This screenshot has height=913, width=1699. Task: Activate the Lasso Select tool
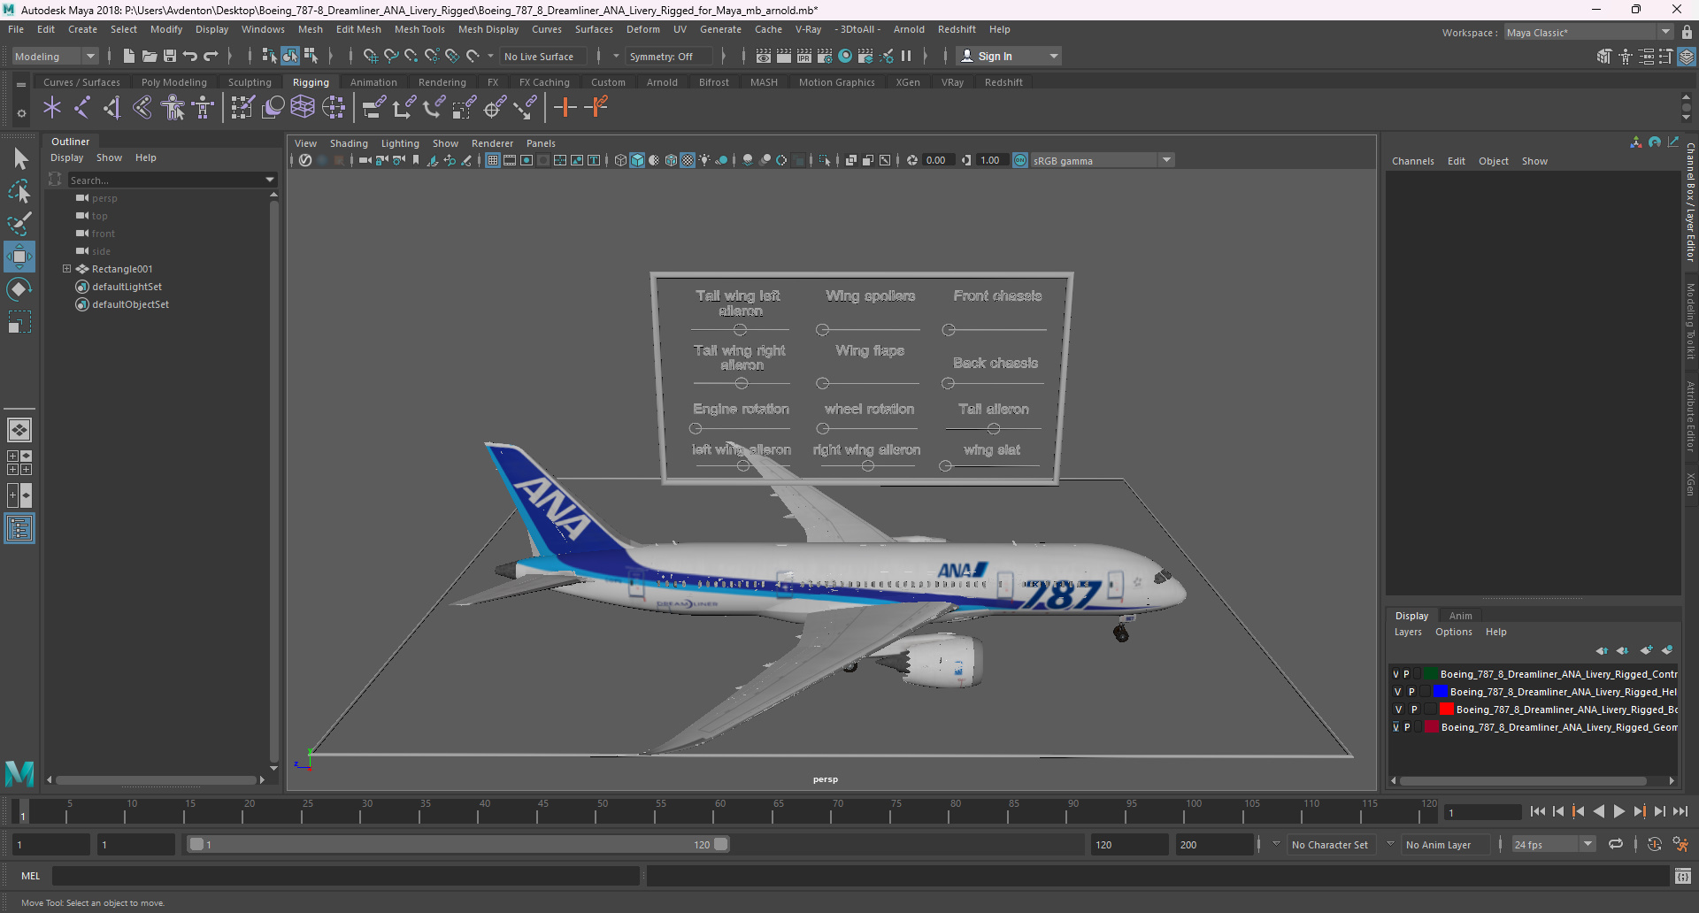point(19,191)
